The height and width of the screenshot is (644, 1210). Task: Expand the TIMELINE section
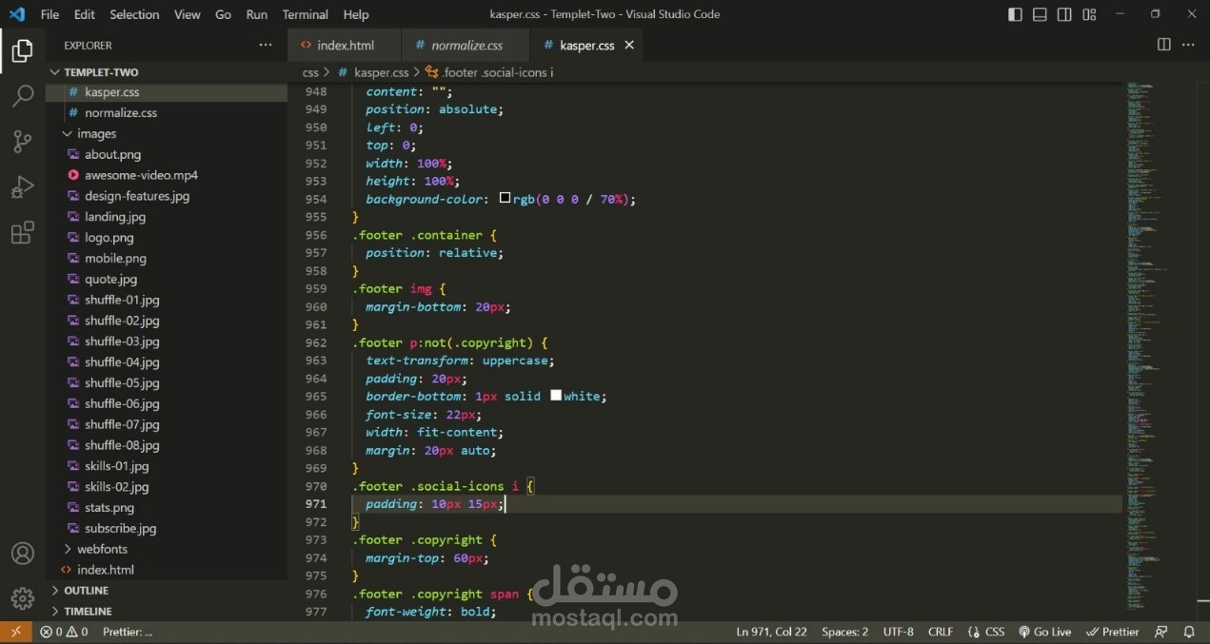tap(167, 612)
